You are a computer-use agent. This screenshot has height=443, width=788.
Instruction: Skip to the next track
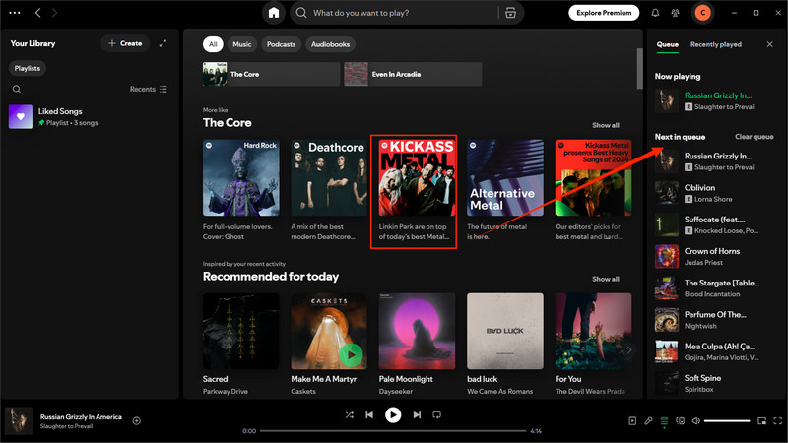pos(417,414)
